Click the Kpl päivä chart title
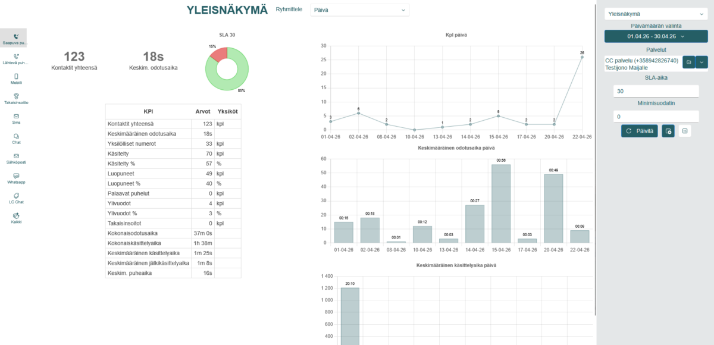 (456, 34)
